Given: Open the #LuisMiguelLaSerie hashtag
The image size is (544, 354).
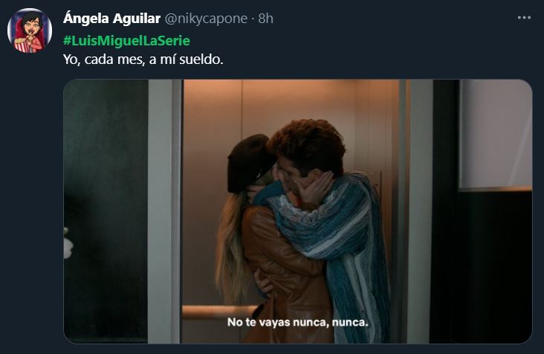Looking at the screenshot, I should point(126,41).
